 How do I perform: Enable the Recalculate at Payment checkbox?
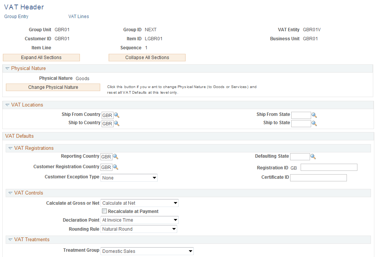[105, 211]
